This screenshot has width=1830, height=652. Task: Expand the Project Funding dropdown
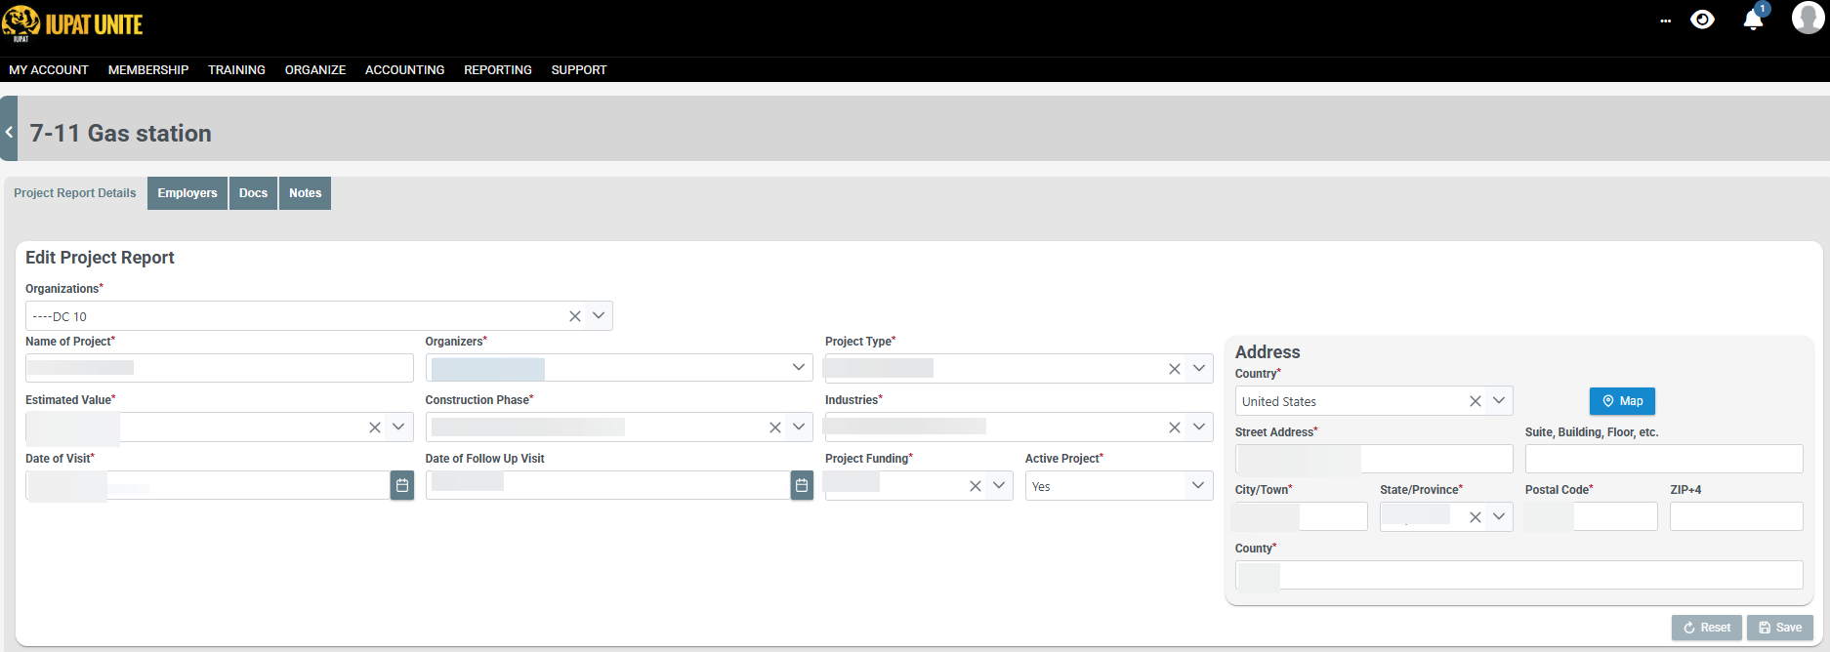[999, 485]
